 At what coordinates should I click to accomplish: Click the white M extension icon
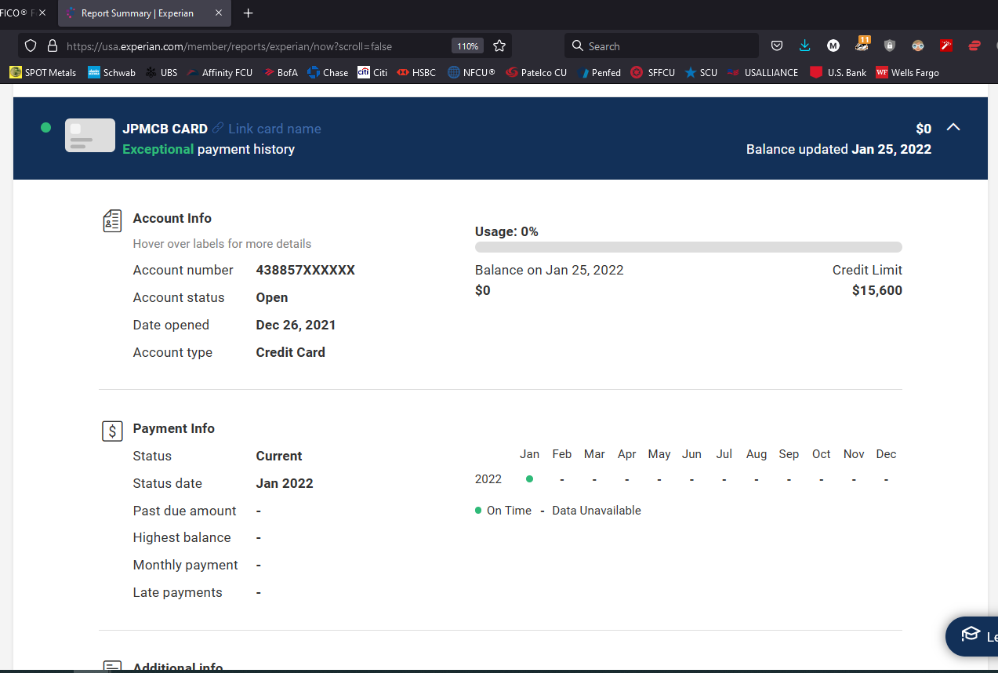(x=833, y=45)
